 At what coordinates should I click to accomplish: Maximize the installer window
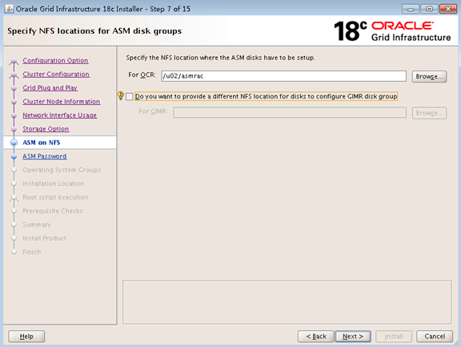coord(429,9)
